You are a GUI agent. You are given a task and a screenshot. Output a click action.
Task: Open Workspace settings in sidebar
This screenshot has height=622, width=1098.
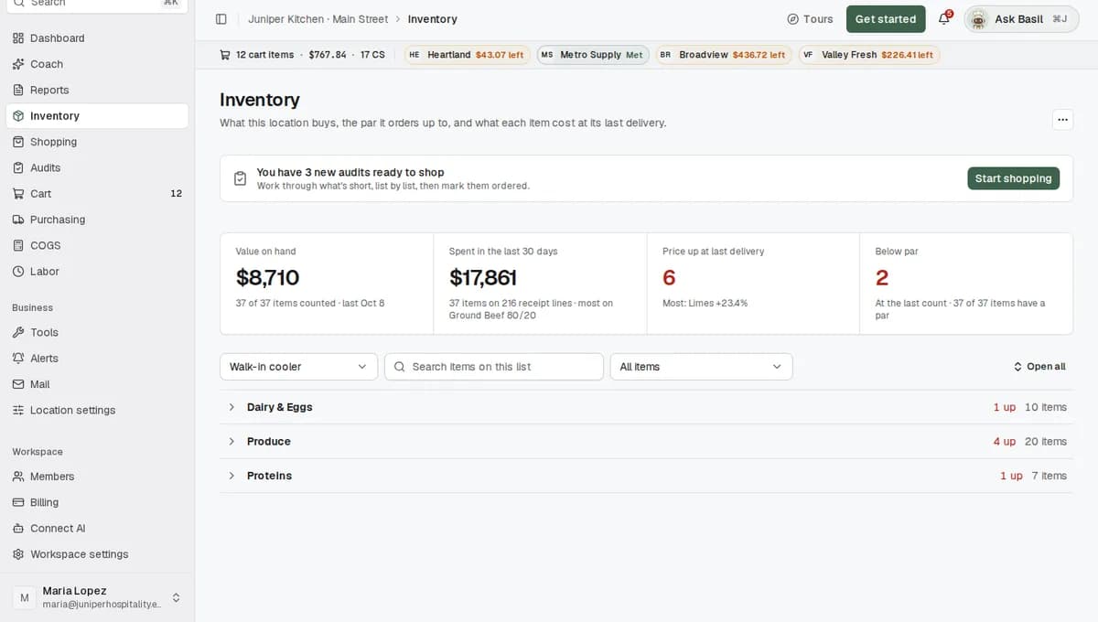pos(97,554)
